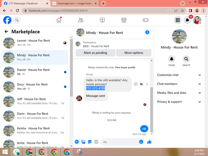The width and height of the screenshot is (208, 156).
Task: Open more actions plus icon in composer
Action: (x=77, y=142)
